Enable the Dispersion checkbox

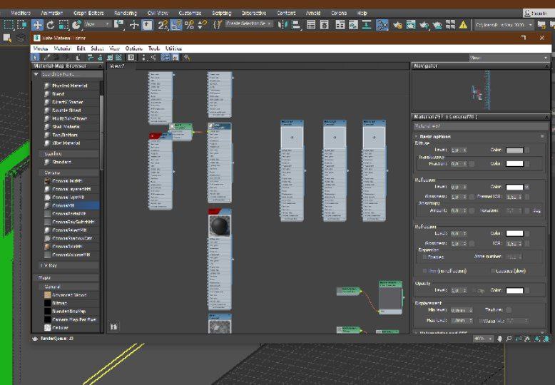[424, 257]
